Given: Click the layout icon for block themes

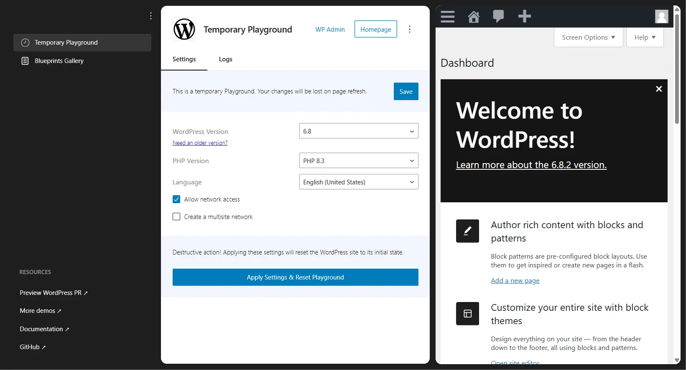Looking at the screenshot, I should 467,314.
